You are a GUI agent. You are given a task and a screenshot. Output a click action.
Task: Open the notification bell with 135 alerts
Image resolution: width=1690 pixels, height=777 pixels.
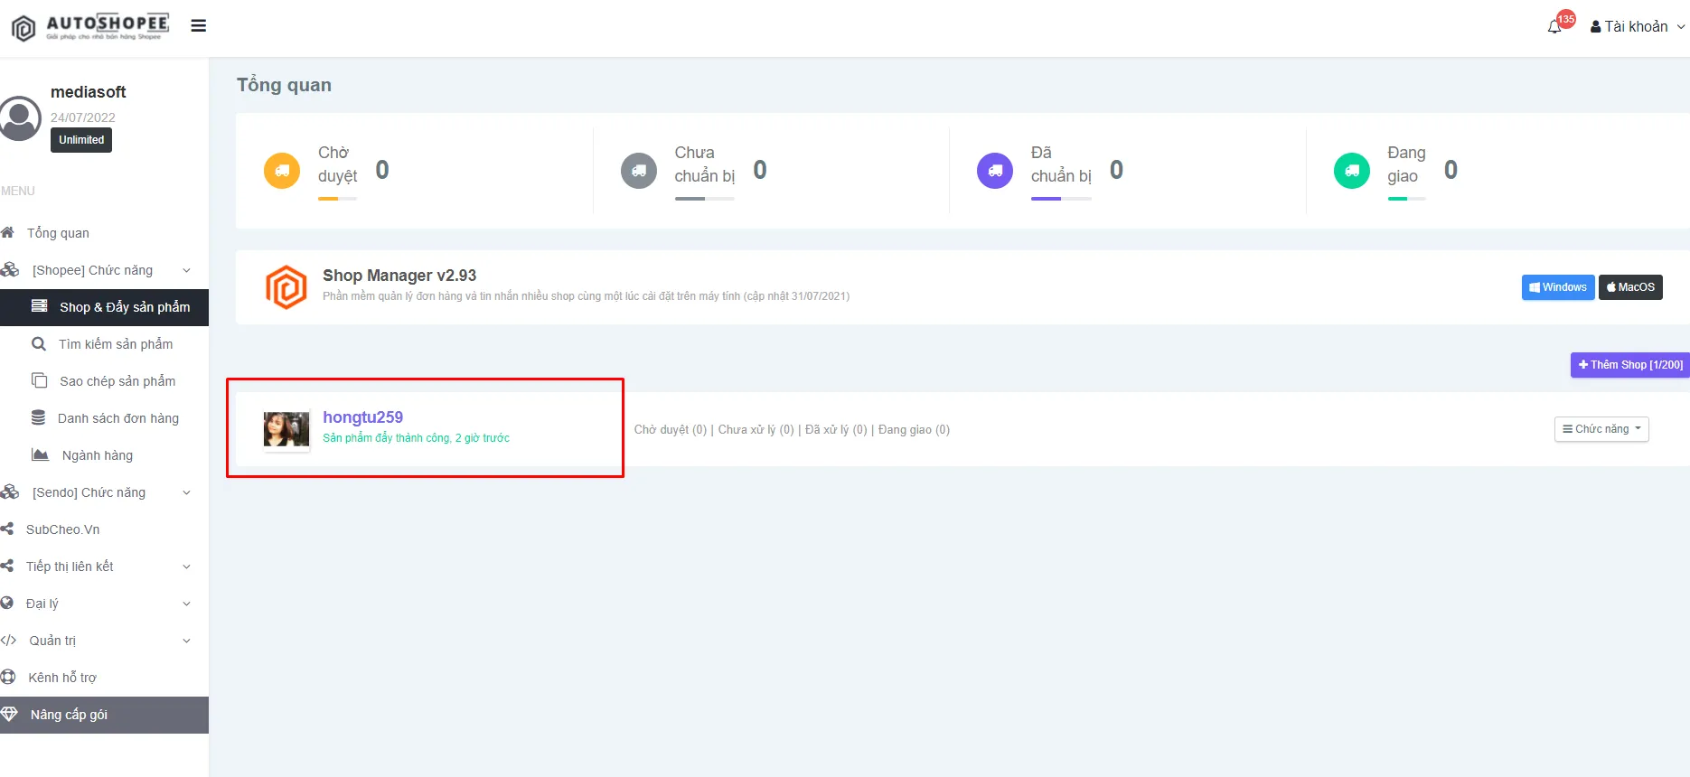click(x=1555, y=26)
